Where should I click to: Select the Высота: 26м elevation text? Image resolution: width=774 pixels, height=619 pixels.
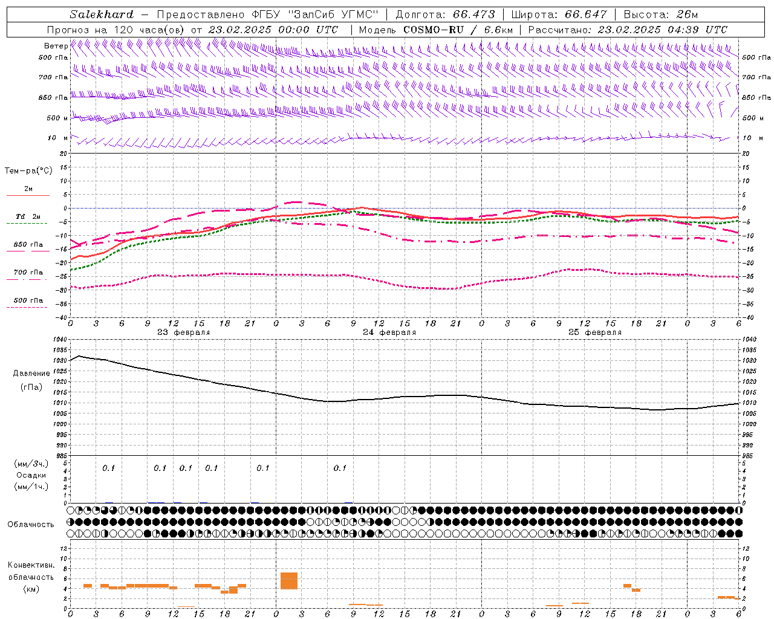point(661,15)
